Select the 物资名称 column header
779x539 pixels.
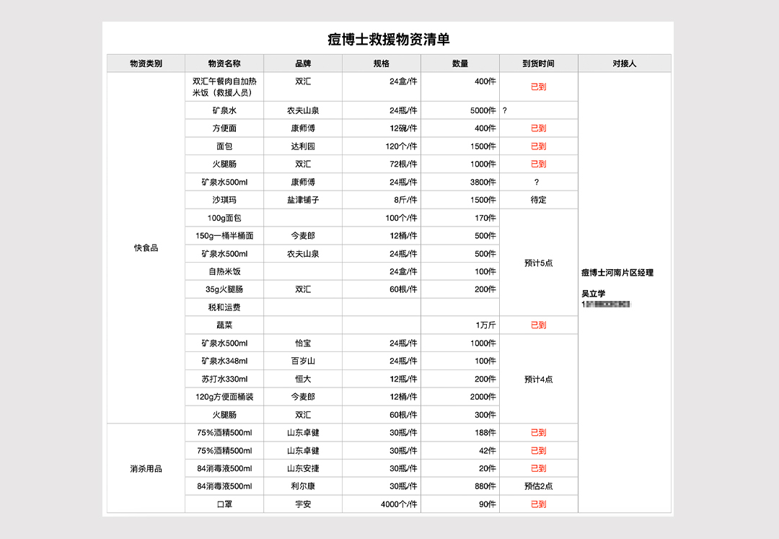[224, 63]
